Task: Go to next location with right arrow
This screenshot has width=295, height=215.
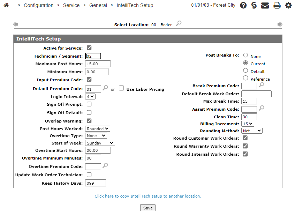Action: (x=280, y=24)
